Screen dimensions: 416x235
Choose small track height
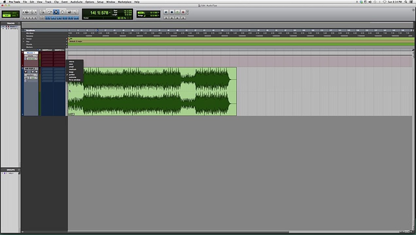[x=71, y=67]
